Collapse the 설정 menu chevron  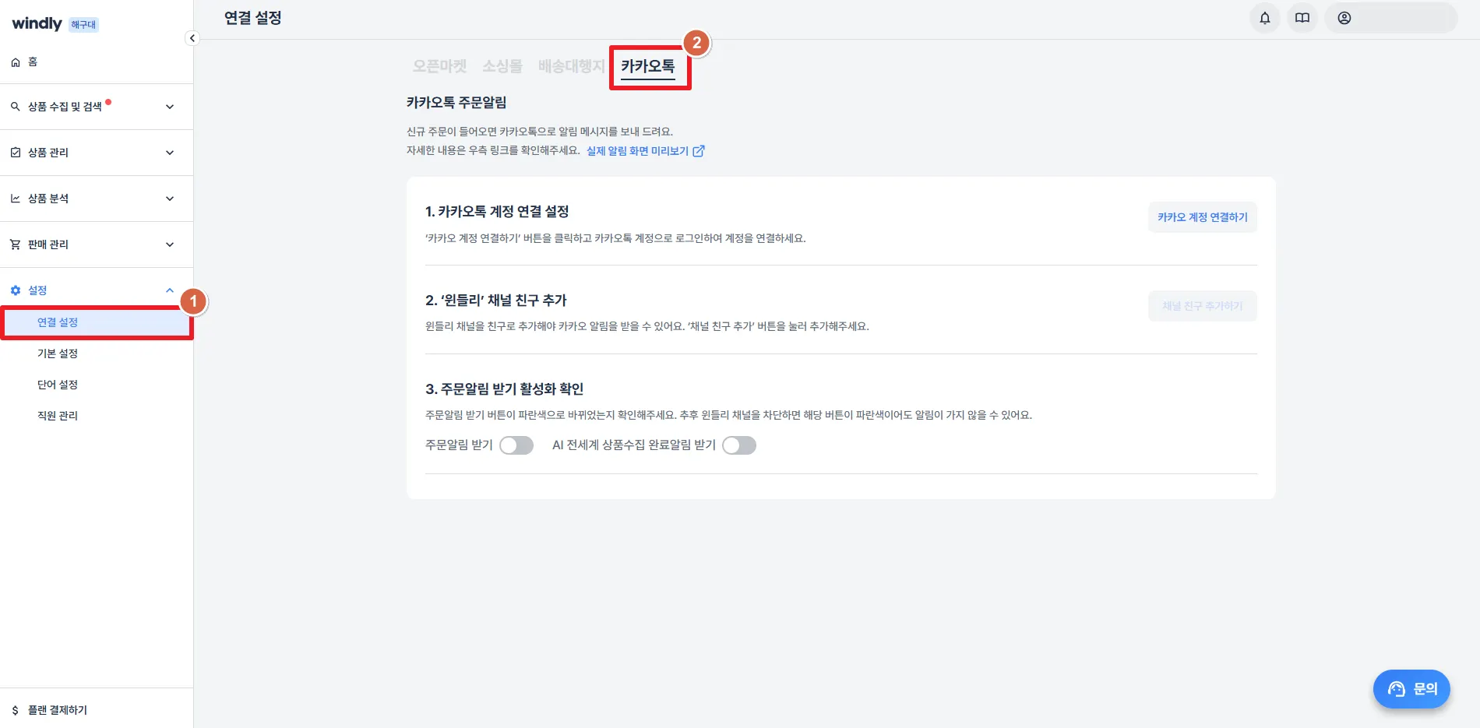pos(170,290)
